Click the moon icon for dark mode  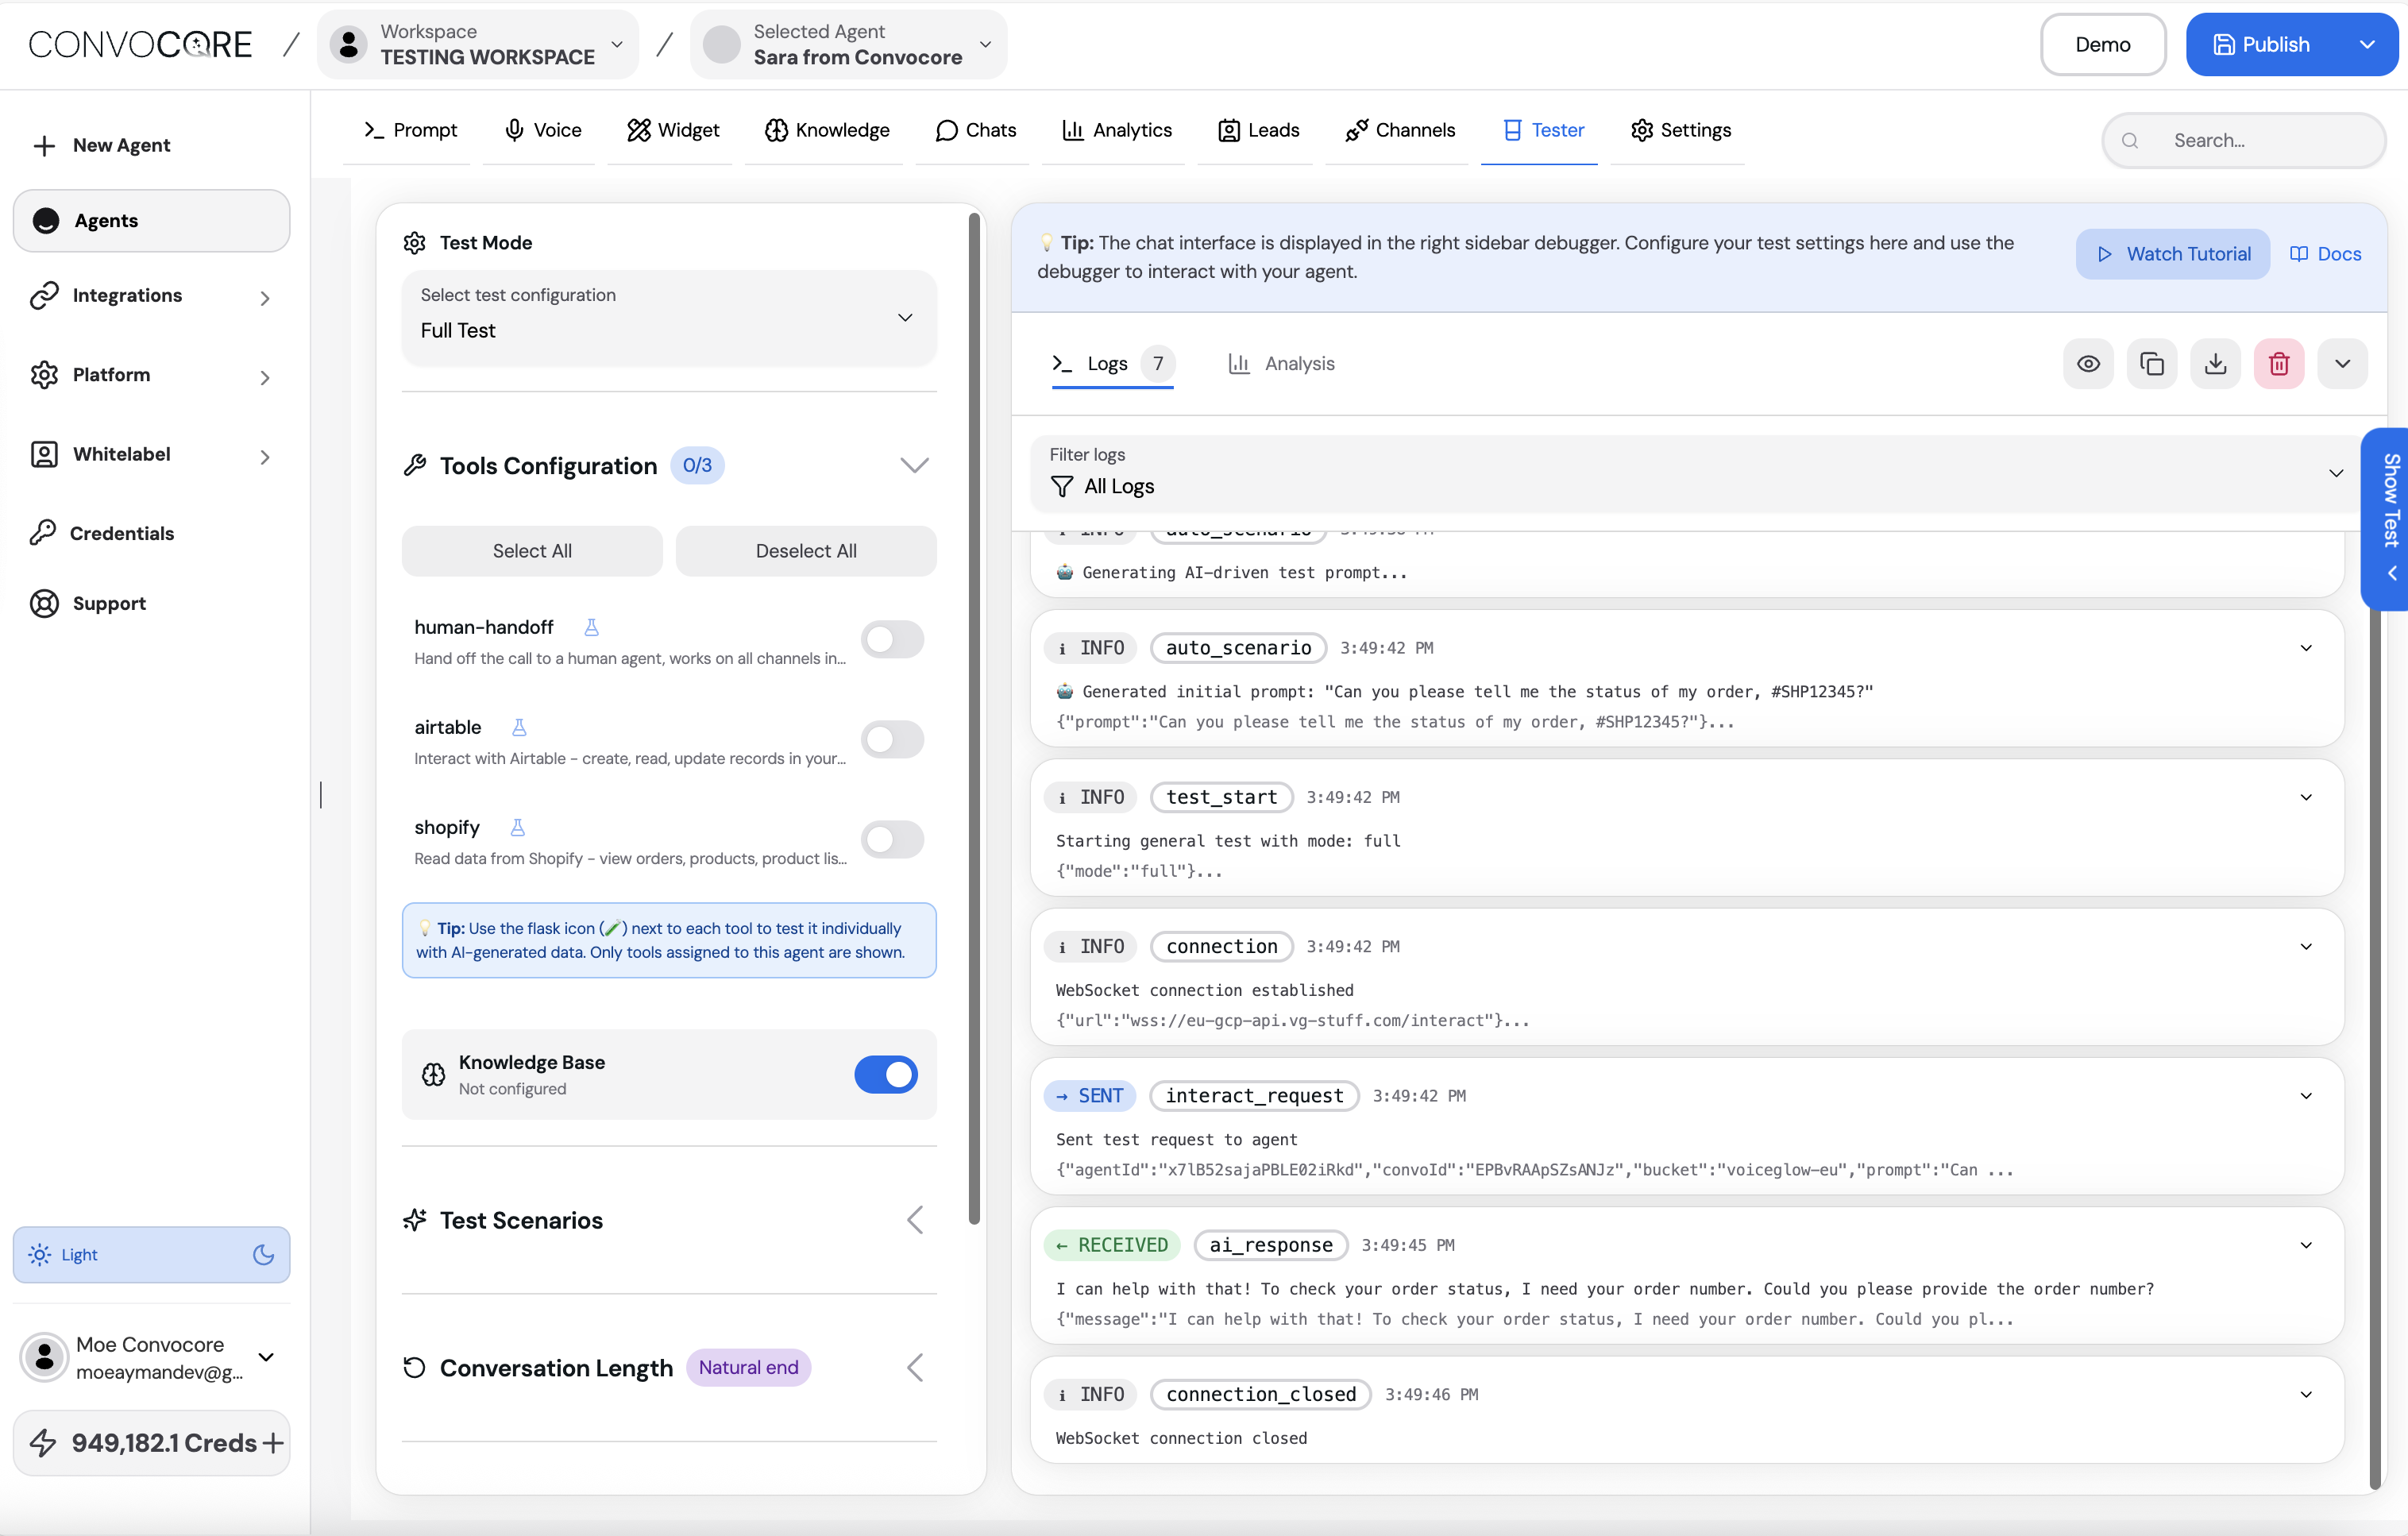pos(263,1254)
